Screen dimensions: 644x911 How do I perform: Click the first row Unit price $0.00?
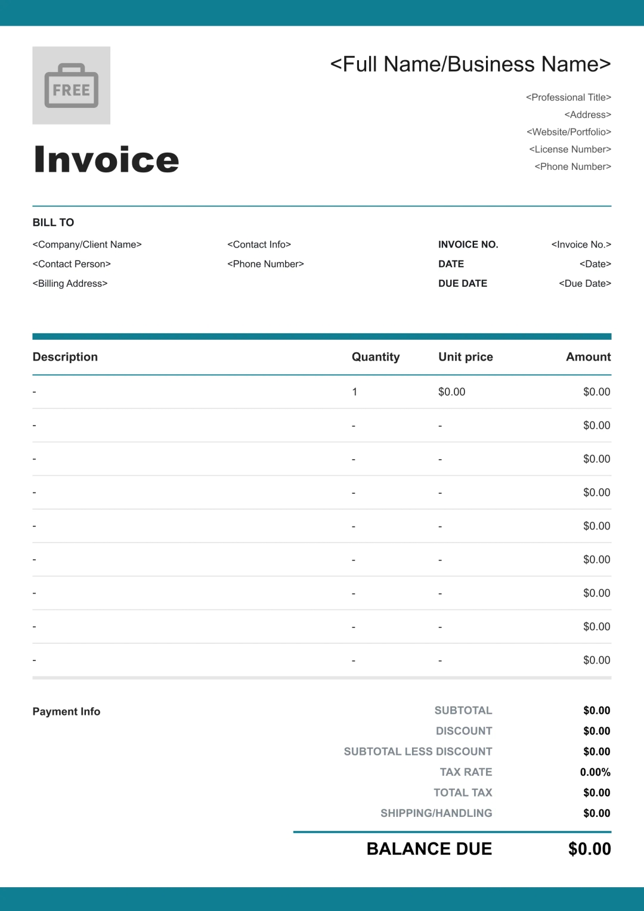[x=451, y=392]
